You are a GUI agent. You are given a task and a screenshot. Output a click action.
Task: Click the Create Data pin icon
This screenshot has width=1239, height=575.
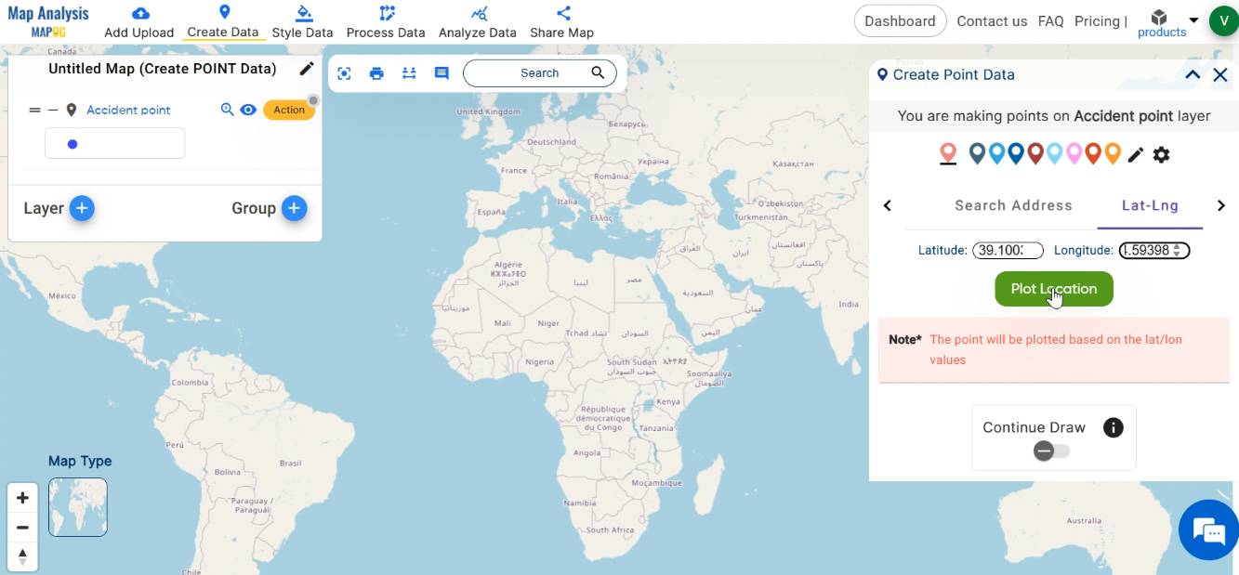223,13
